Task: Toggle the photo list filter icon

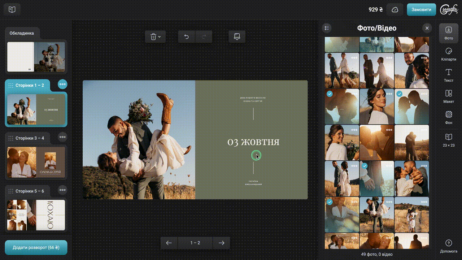Action: 327,28
